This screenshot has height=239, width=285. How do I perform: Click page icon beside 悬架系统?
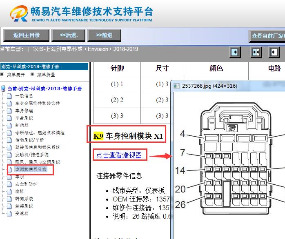[x=9, y=206]
